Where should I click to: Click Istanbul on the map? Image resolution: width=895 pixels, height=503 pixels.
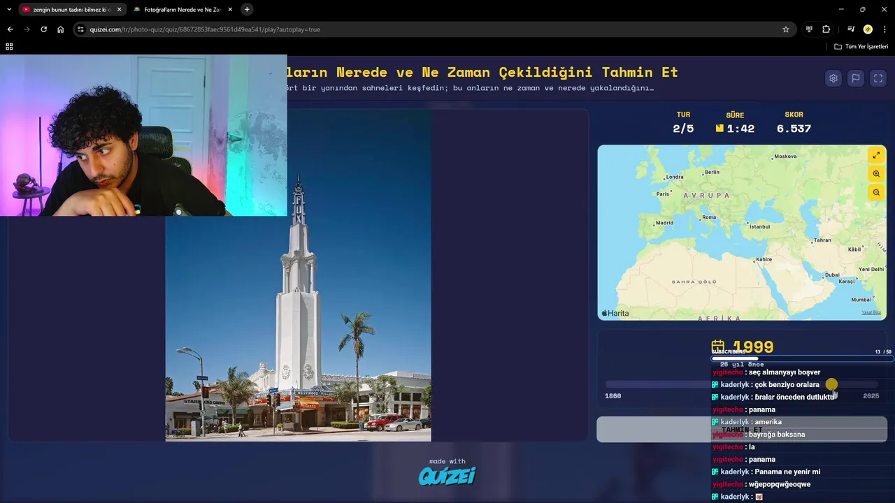coord(759,226)
